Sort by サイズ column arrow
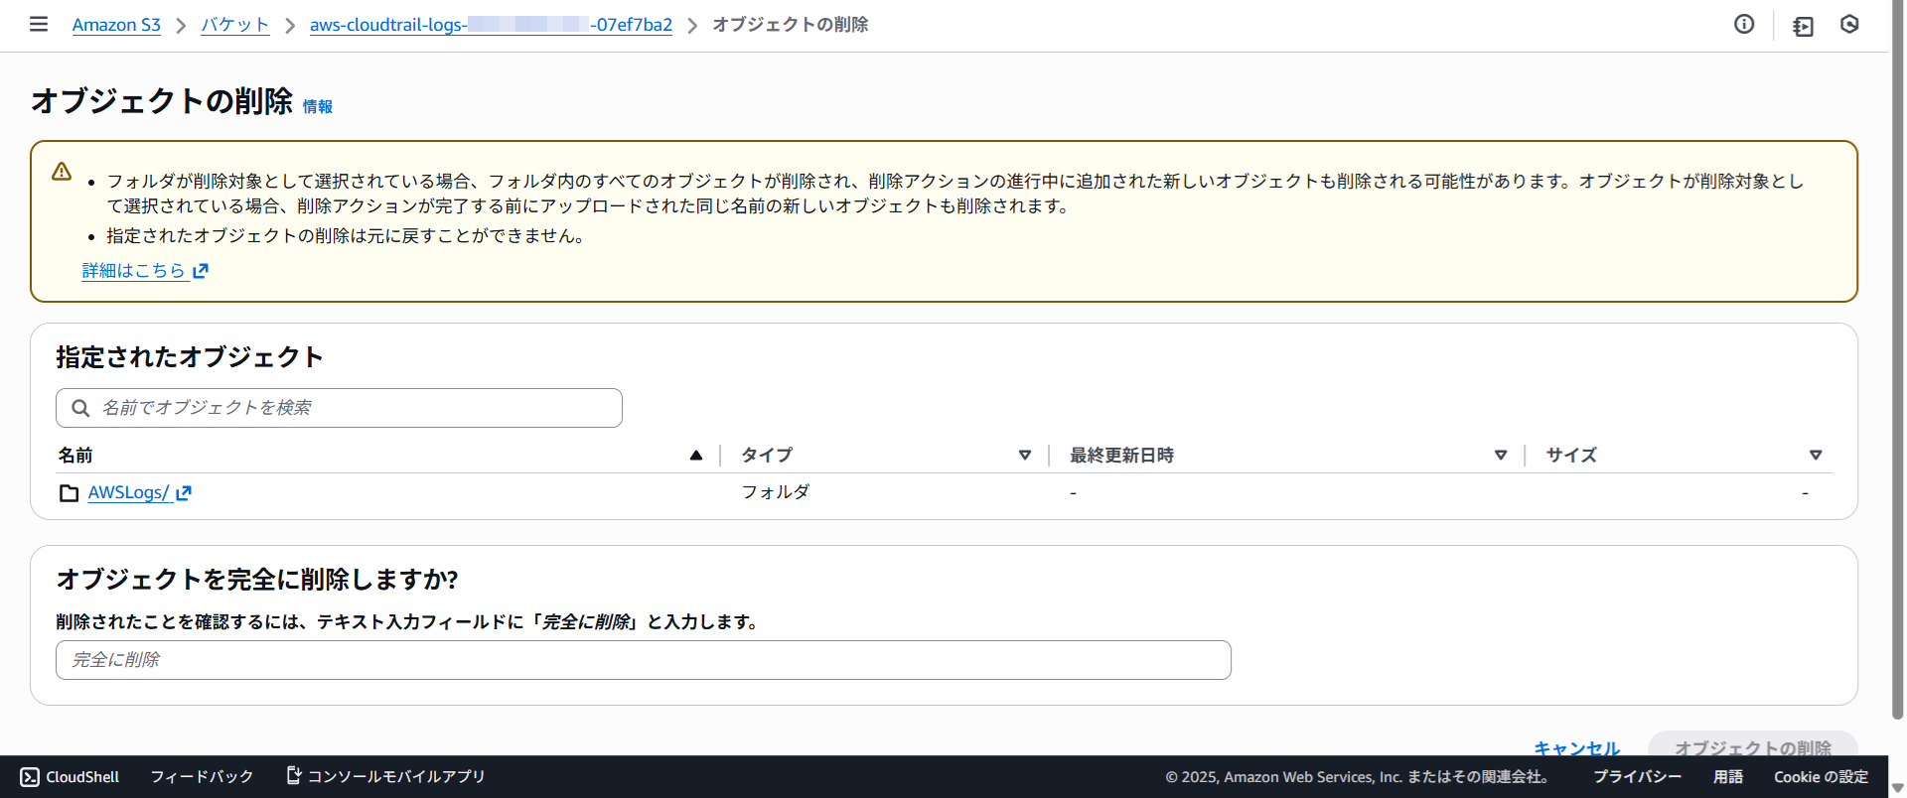 (x=1816, y=456)
